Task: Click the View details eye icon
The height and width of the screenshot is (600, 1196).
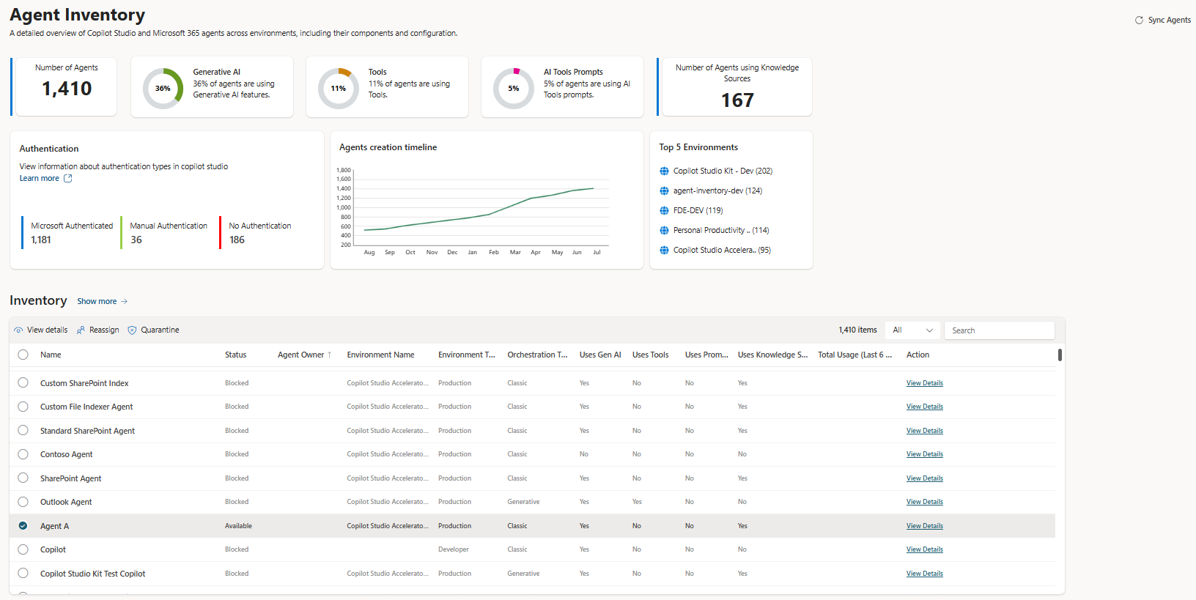Action: coord(18,330)
